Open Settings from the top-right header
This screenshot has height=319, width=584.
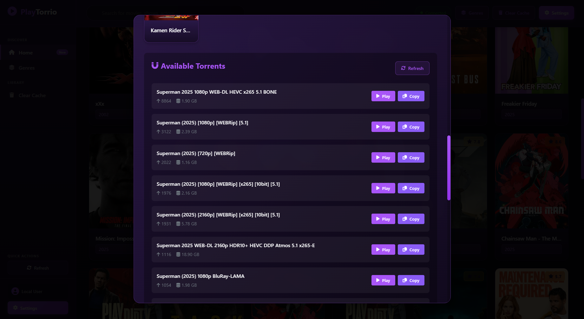tap(556, 13)
